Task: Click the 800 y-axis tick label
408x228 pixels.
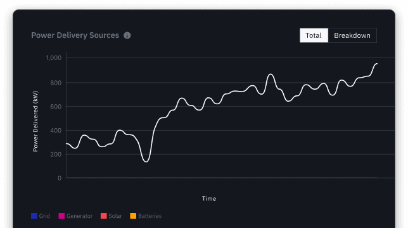Action: (x=56, y=83)
